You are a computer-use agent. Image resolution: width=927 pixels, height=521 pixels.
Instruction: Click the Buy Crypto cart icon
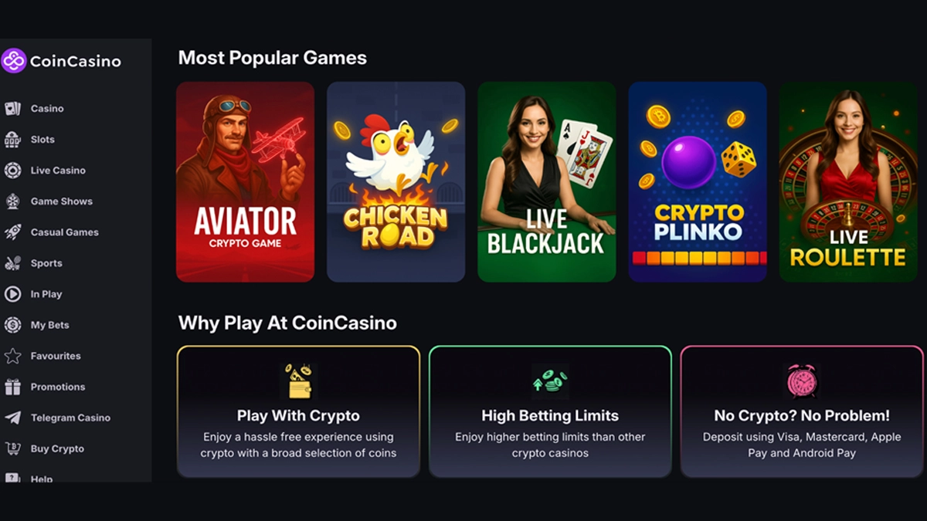pyautogui.click(x=12, y=448)
